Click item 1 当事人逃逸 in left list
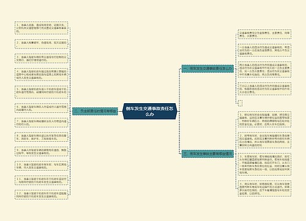This screenshot has height=221, width=306. tap(42, 28)
